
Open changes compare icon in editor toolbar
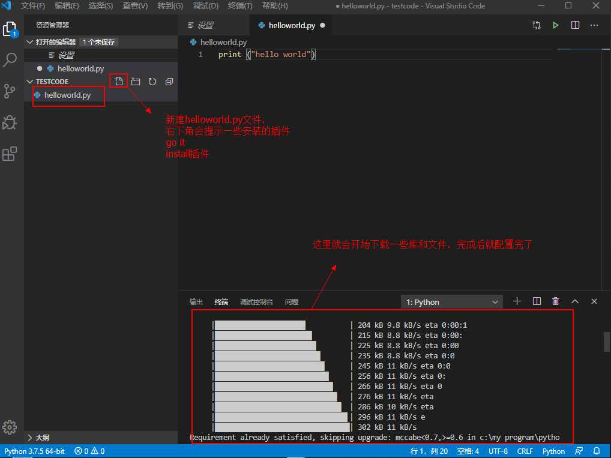(x=537, y=25)
